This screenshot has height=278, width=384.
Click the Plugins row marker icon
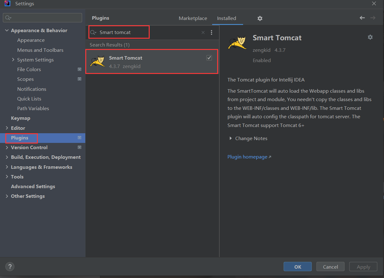pos(79,138)
